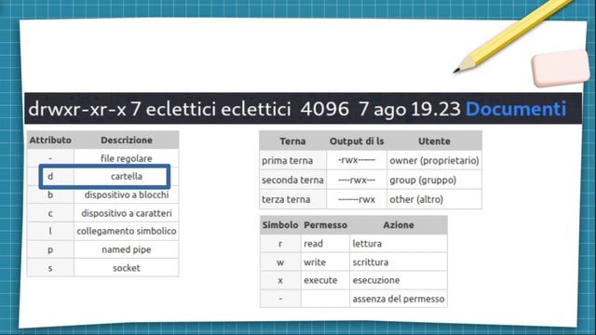Screen dimensions: 596x335
Task: Click 'dispositivo a caratteri' cell
Action: click(127, 213)
